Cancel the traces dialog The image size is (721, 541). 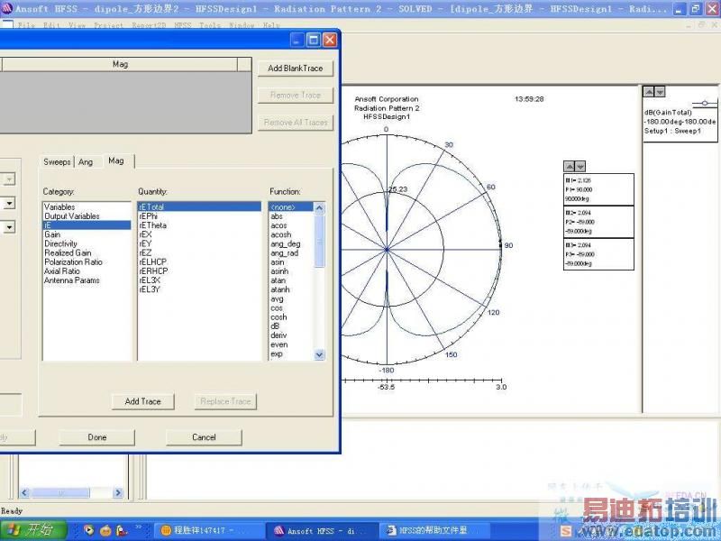[x=204, y=437]
